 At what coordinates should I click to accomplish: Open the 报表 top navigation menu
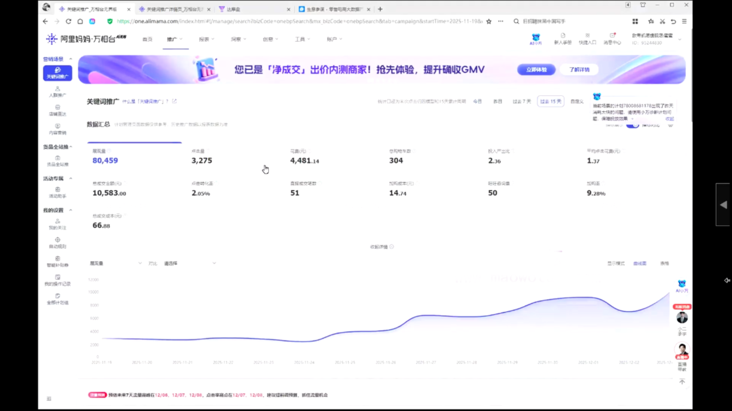click(x=206, y=39)
